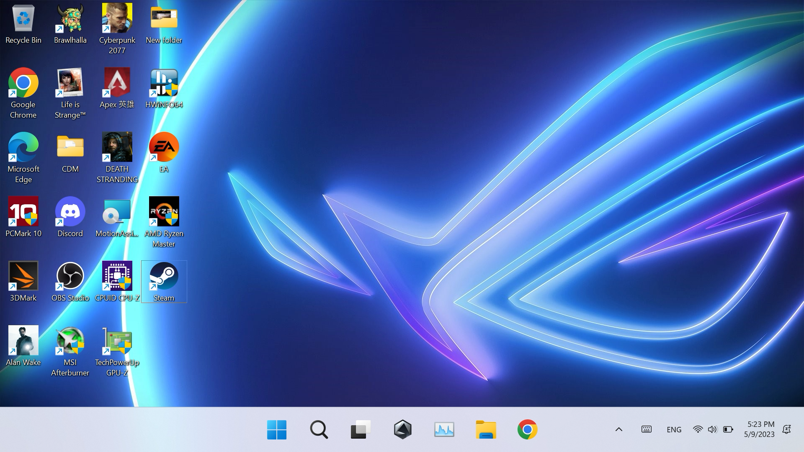Show hidden system tray icons
Screen dimensions: 804x452
619,429
